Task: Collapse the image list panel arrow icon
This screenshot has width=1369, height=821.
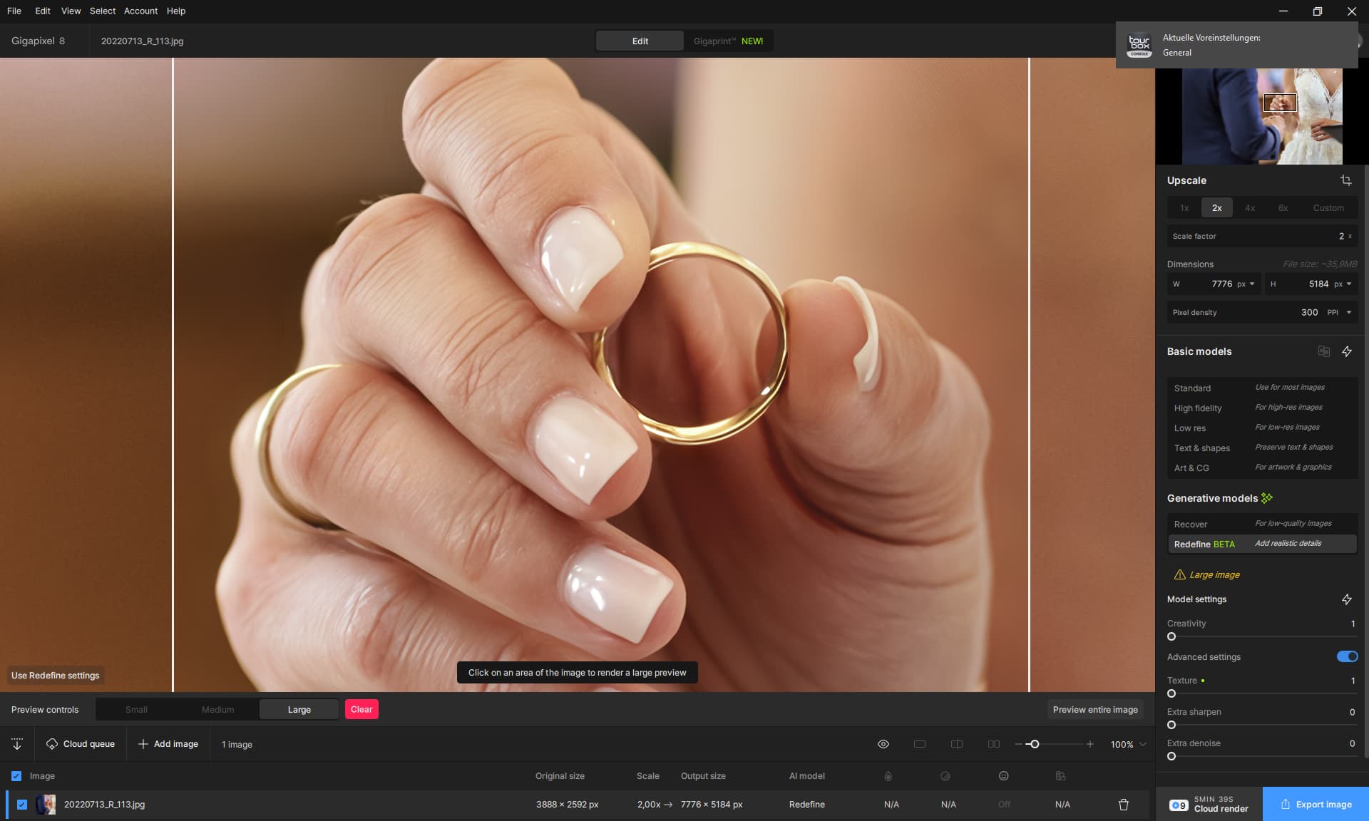Action: (17, 744)
